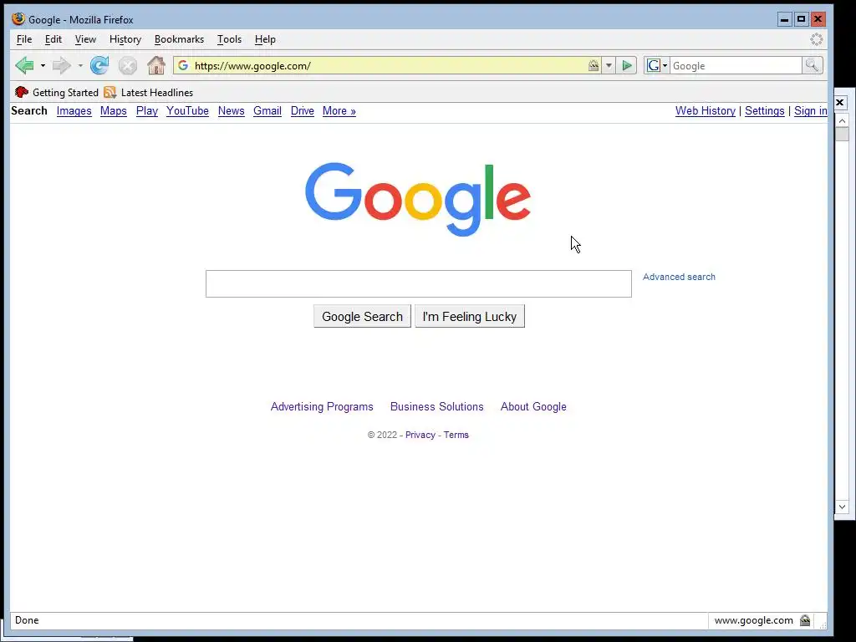
Task: Click the scroll up arrow of the background window
Action: 842,120
